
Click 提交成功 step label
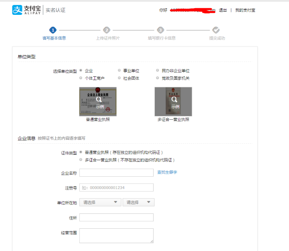pyautogui.click(x=217, y=38)
